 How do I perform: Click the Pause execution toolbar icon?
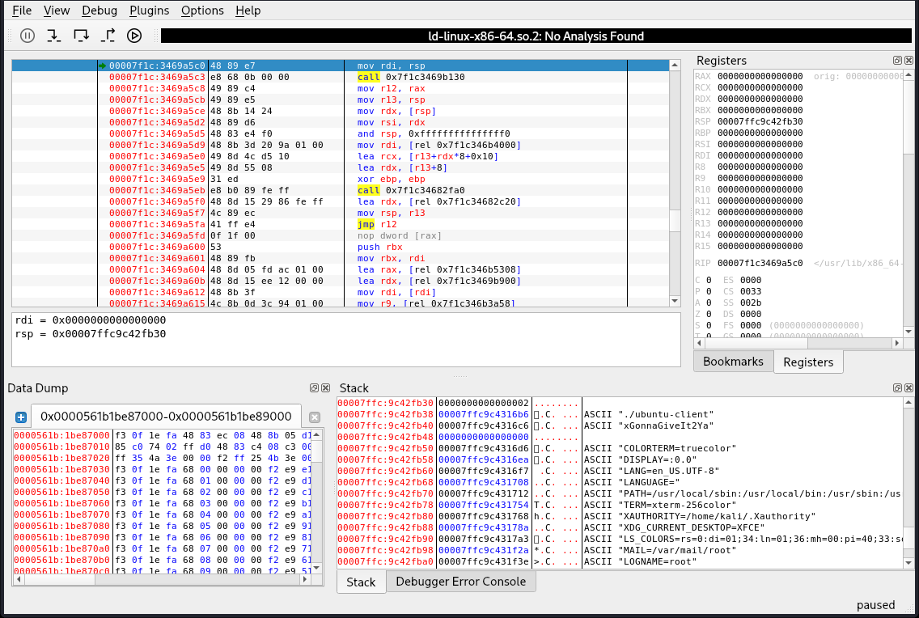coord(28,36)
